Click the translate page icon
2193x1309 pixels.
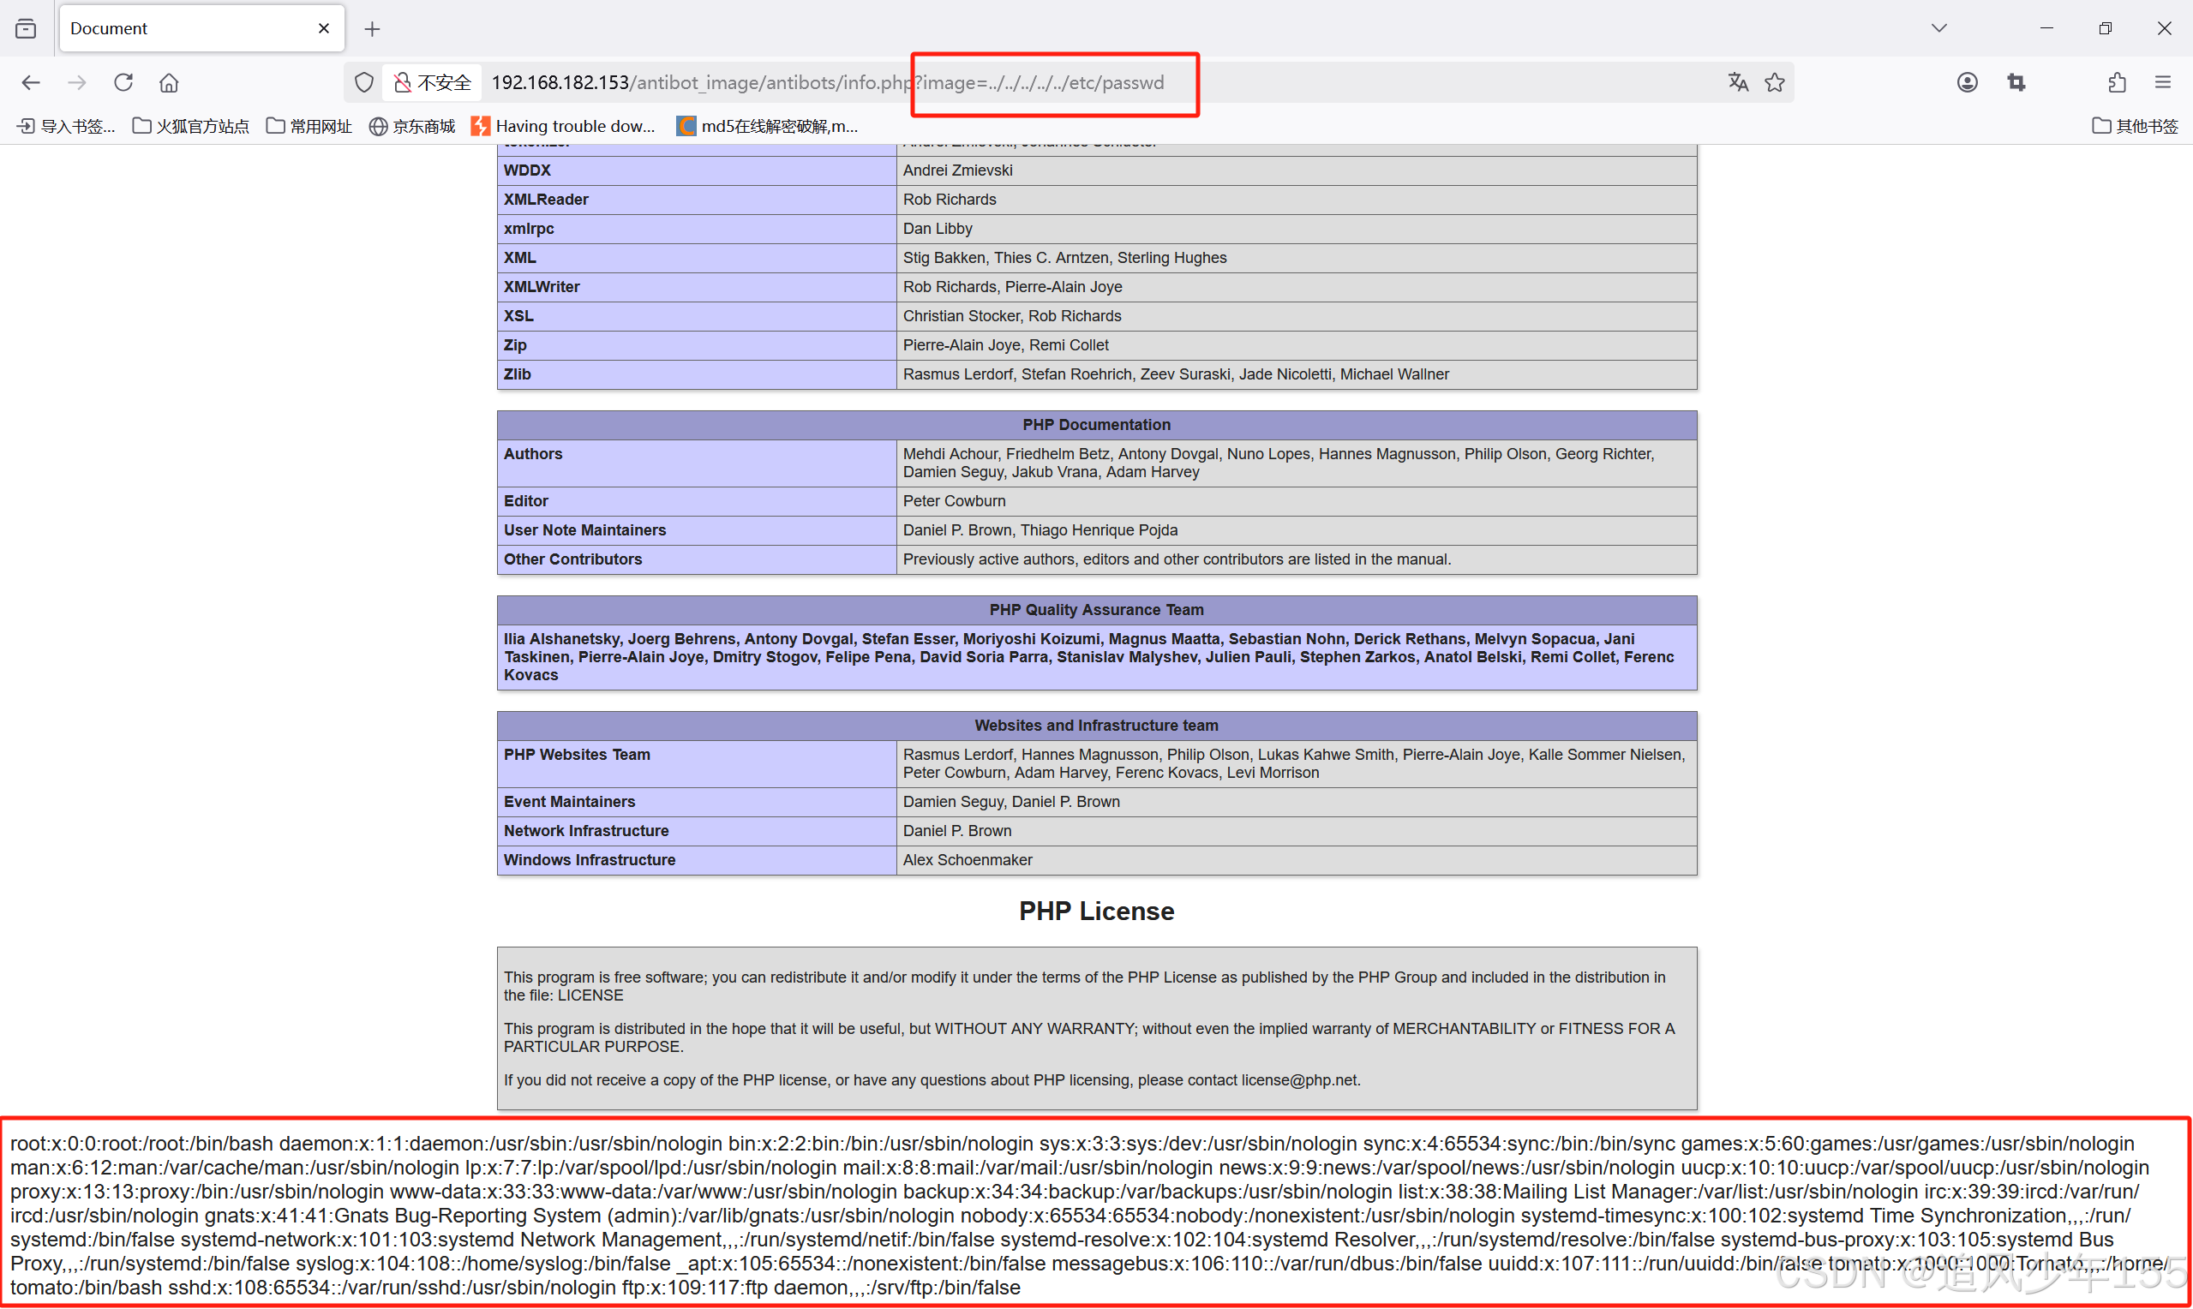(1737, 83)
